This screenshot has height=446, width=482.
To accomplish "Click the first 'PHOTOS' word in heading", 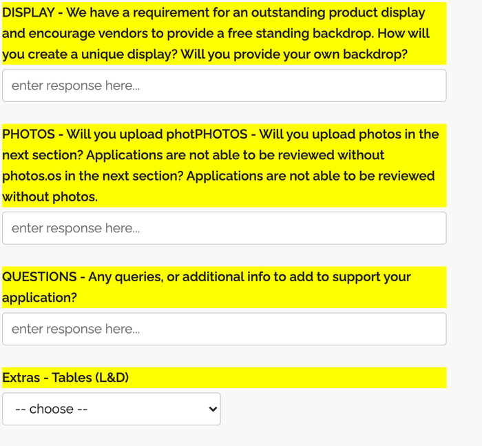I will point(28,134).
